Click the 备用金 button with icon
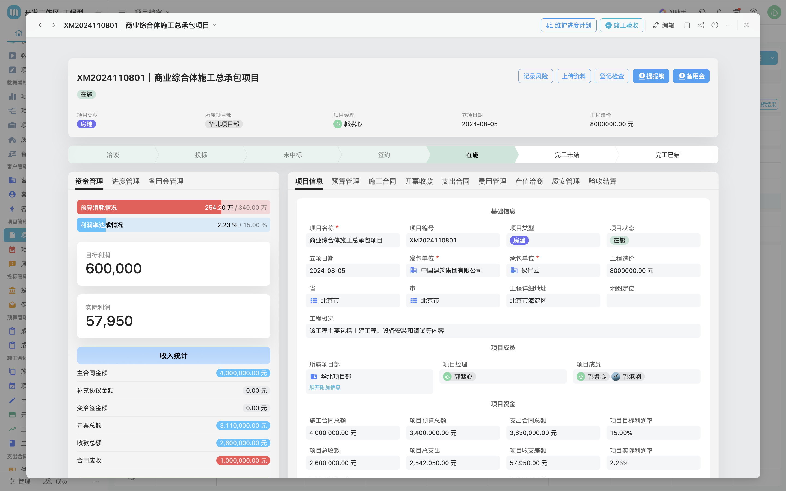Image resolution: width=786 pixels, height=491 pixels. click(691, 76)
